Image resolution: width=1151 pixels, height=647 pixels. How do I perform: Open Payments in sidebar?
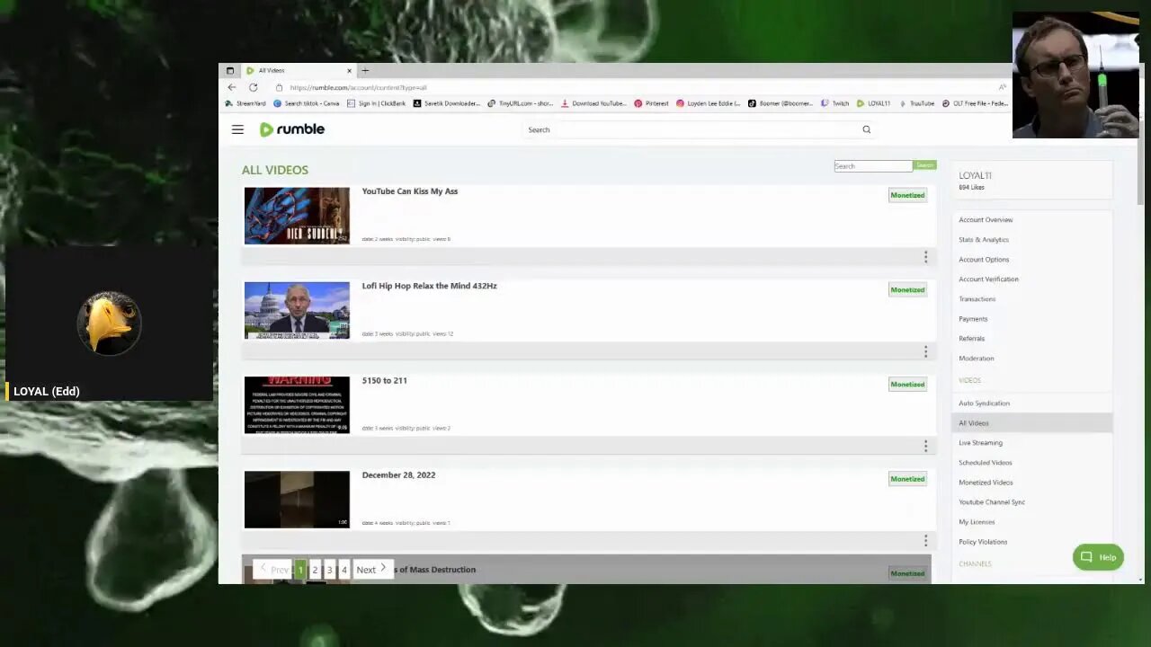pyautogui.click(x=973, y=318)
